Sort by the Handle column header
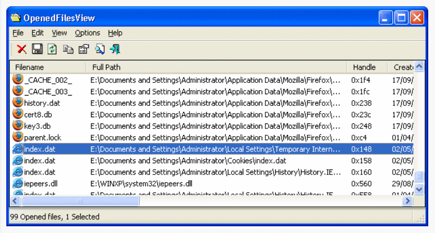This screenshot has width=435, height=233. (x=367, y=67)
